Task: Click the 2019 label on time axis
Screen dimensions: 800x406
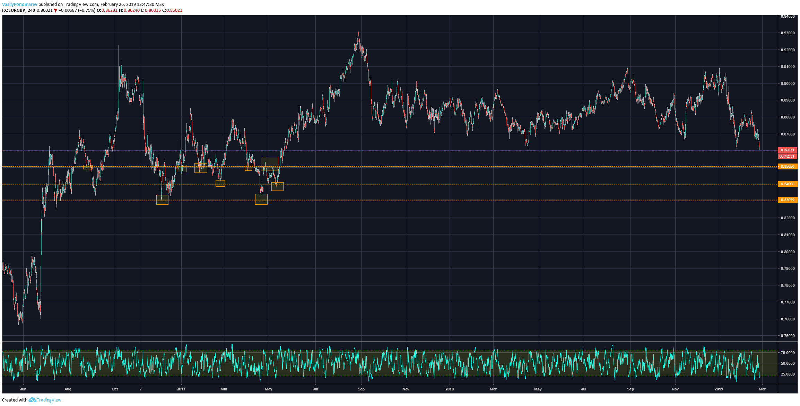Action: 719,389
